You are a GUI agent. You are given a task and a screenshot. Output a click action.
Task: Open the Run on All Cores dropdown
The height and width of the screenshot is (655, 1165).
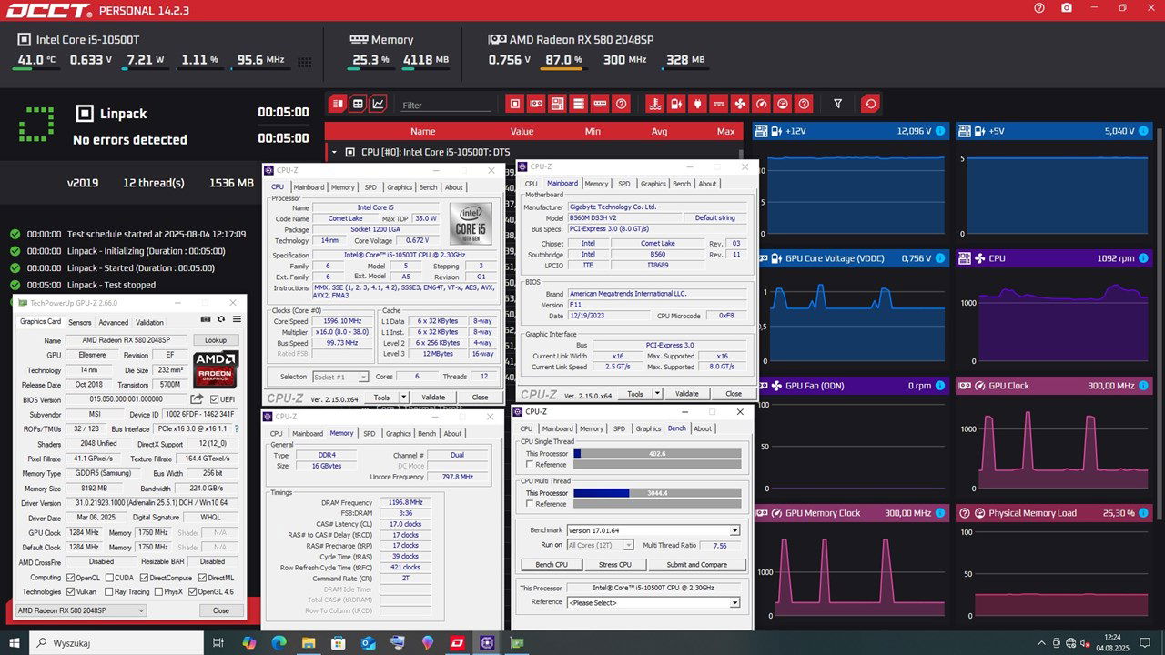(x=600, y=545)
